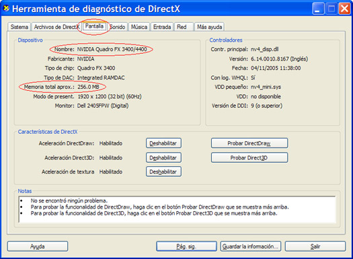Click nv4_mini.sys value

point(266,87)
